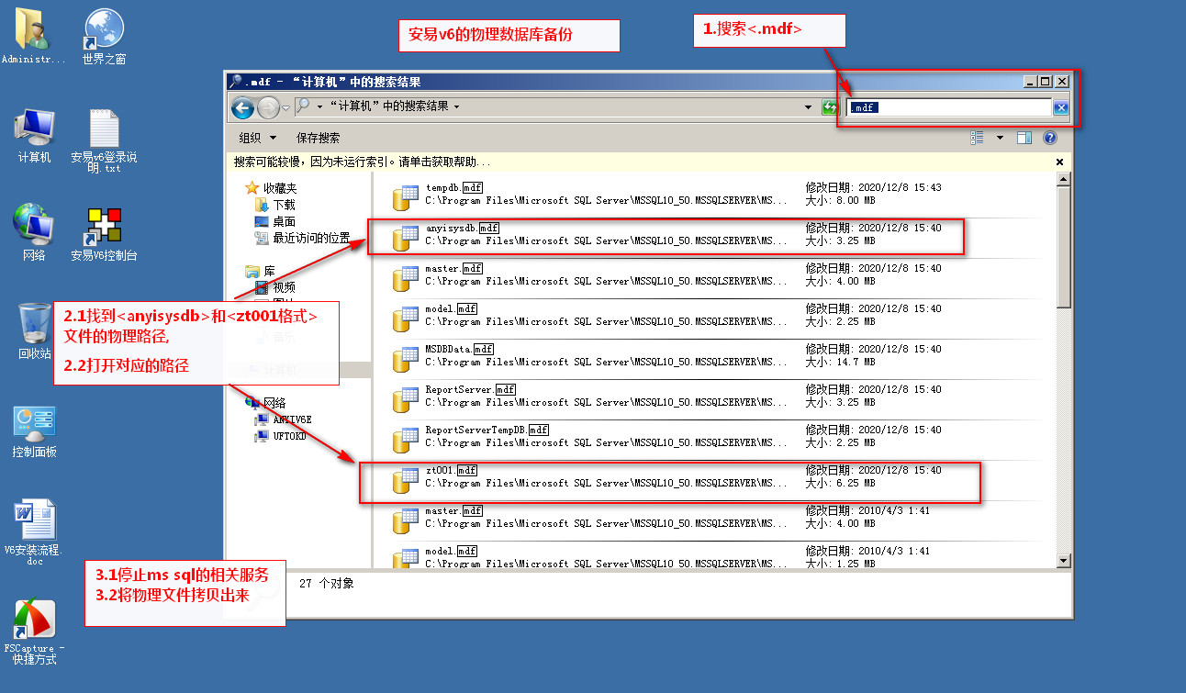The width and height of the screenshot is (1186, 693).
Task: Open the 回收站 recycle bin icon
Action: (35, 330)
